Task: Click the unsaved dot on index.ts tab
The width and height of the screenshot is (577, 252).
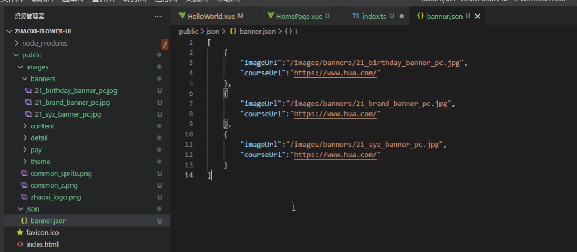Action: 401,16
